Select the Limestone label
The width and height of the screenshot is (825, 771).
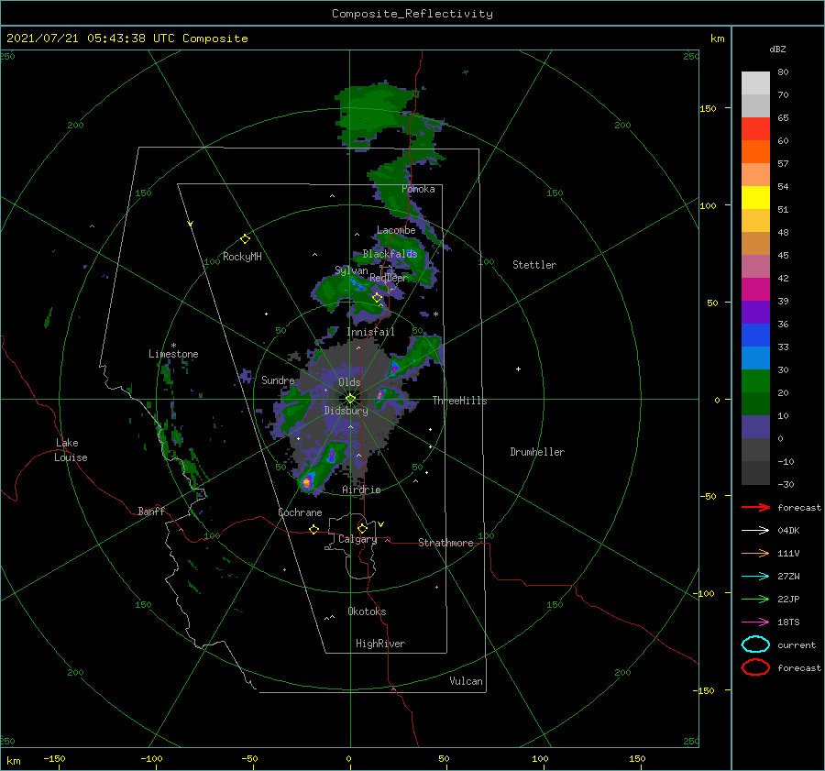[173, 354]
